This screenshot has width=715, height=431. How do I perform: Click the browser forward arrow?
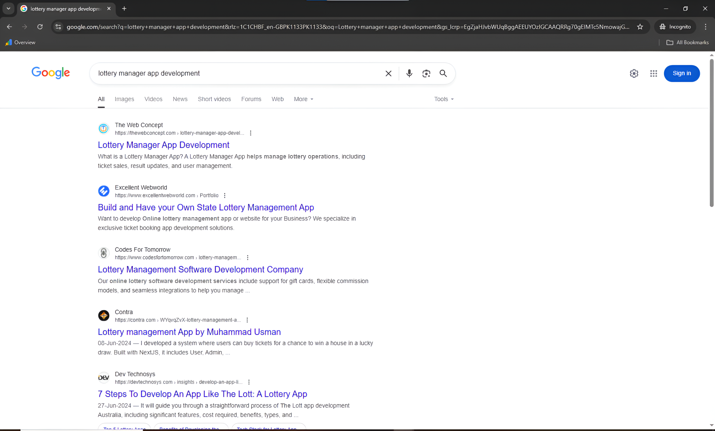tap(25, 27)
